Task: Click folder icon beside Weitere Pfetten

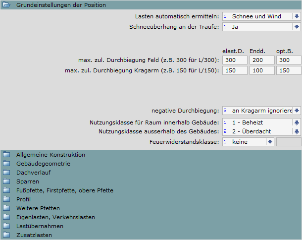Action: click(x=6, y=208)
